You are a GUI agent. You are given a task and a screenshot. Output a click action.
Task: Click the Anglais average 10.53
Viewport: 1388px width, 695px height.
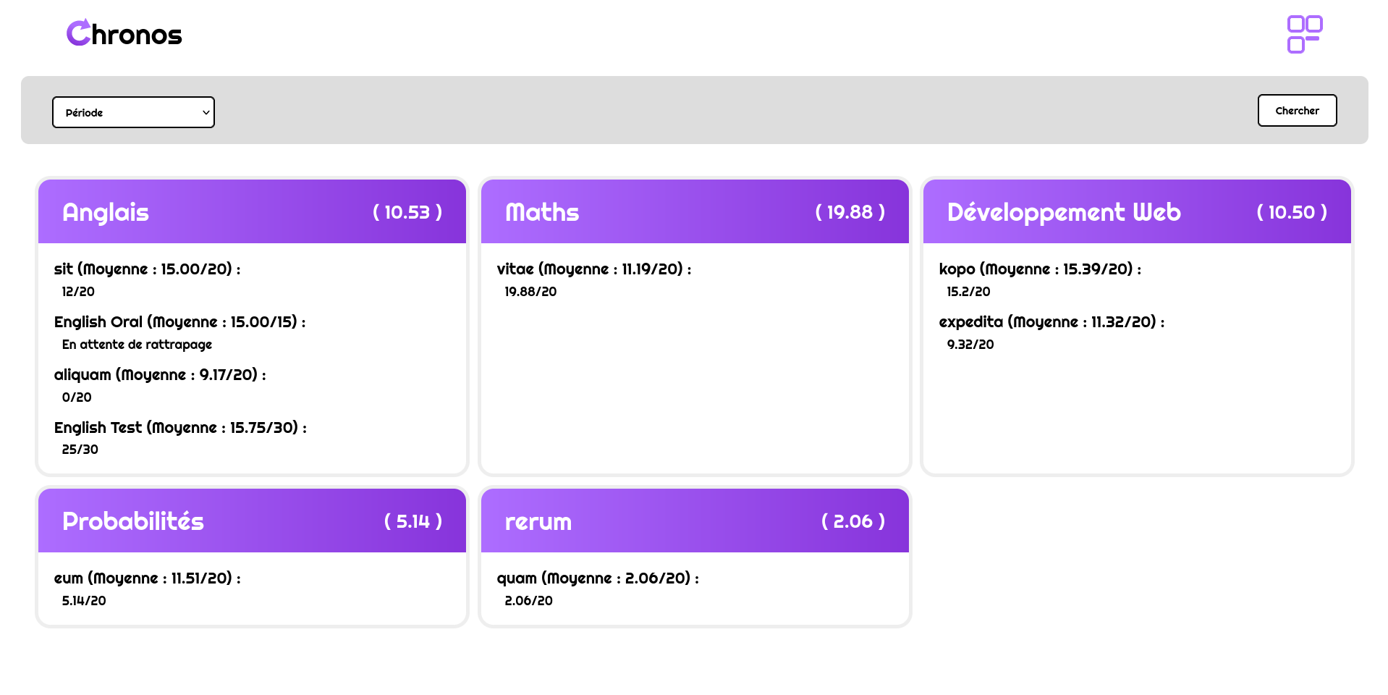[407, 212]
